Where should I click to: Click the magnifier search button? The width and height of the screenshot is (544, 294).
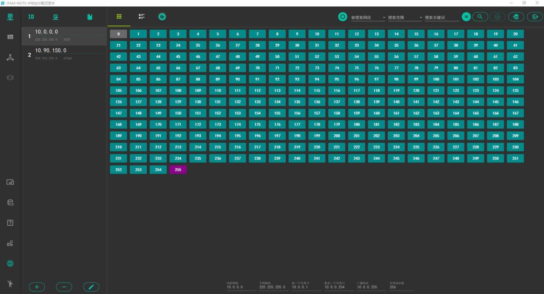pos(480,17)
